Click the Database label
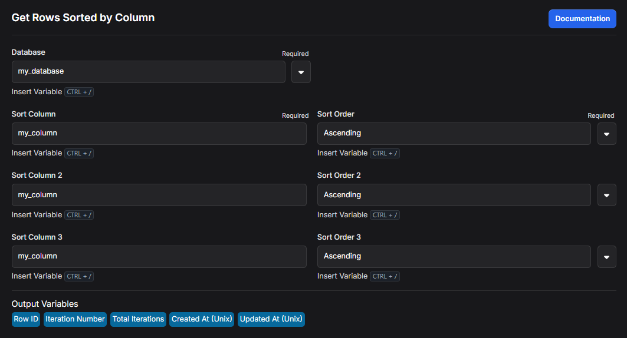Image resolution: width=627 pixels, height=338 pixels. click(x=28, y=52)
